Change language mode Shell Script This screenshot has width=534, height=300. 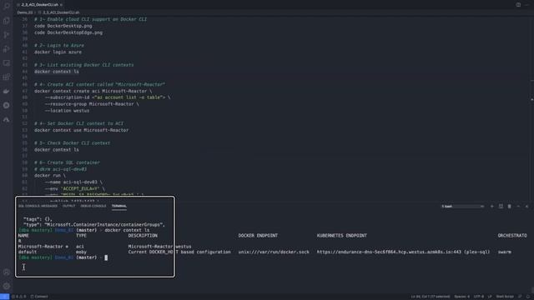coord(505,297)
